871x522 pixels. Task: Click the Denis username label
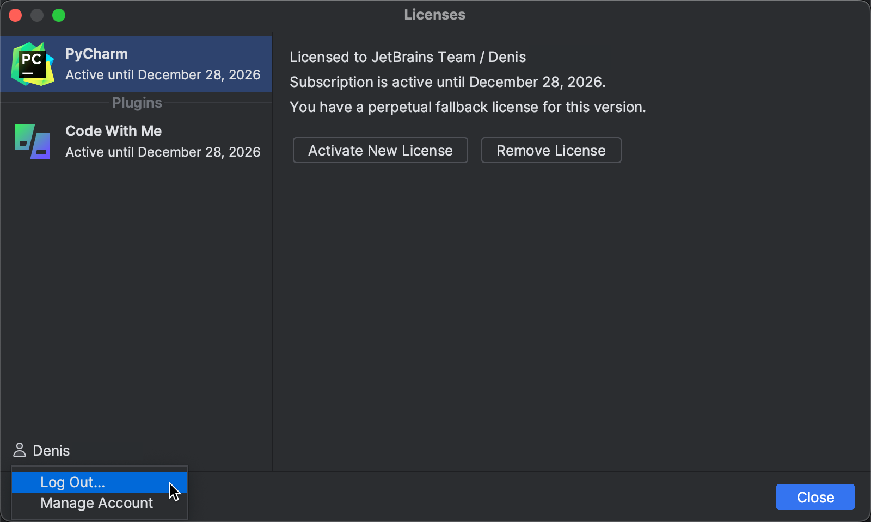(x=51, y=450)
